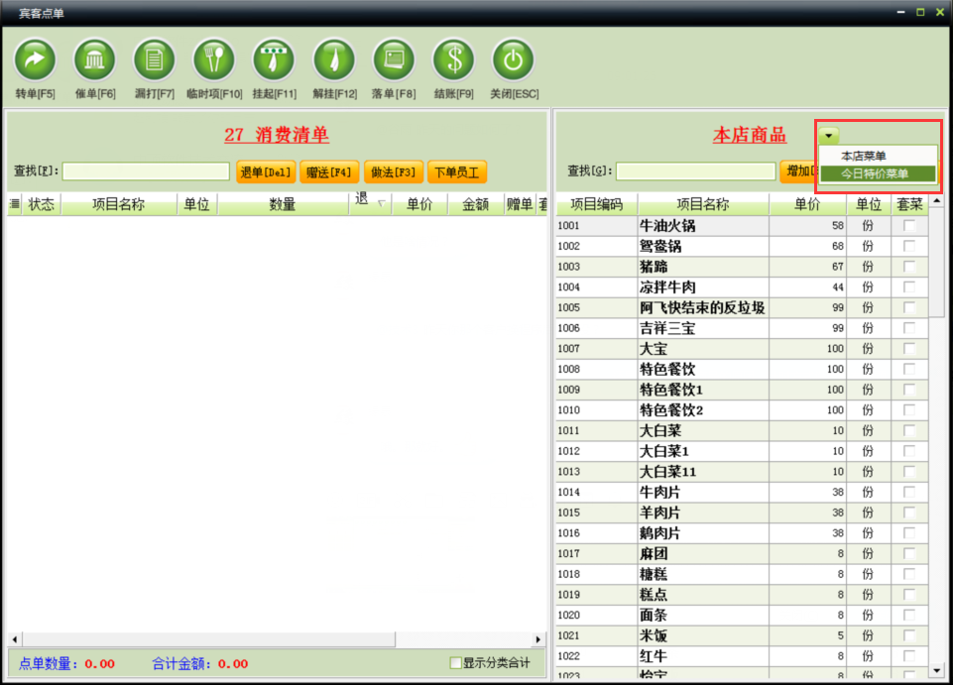The height and width of the screenshot is (685, 953).
Task: Click the grid corner icon beside 状态 column
Action: point(15,204)
